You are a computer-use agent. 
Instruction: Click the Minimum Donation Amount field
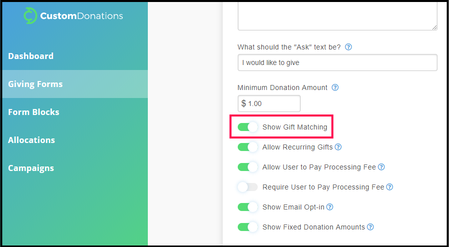tap(272, 103)
